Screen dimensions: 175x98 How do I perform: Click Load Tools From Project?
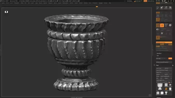coord(164,70)
